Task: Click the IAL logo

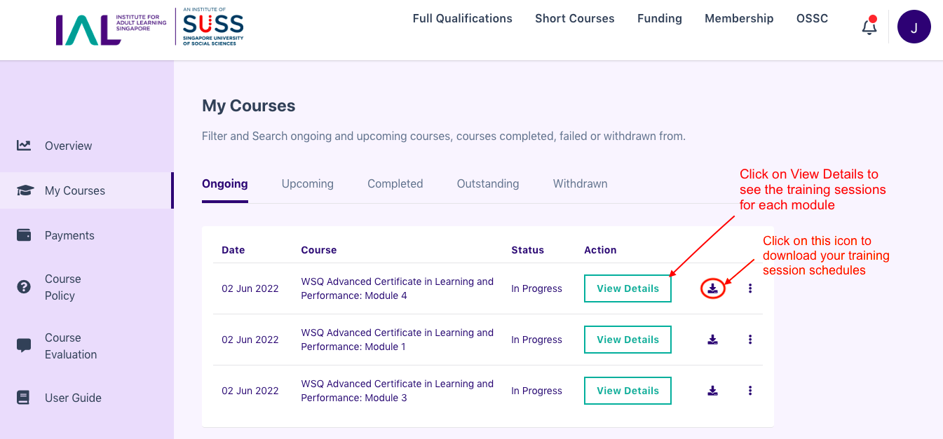Action: [x=111, y=29]
